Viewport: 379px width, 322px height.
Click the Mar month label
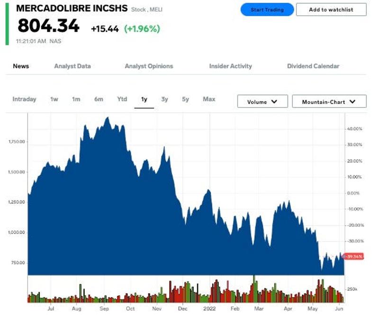tap(259, 309)
